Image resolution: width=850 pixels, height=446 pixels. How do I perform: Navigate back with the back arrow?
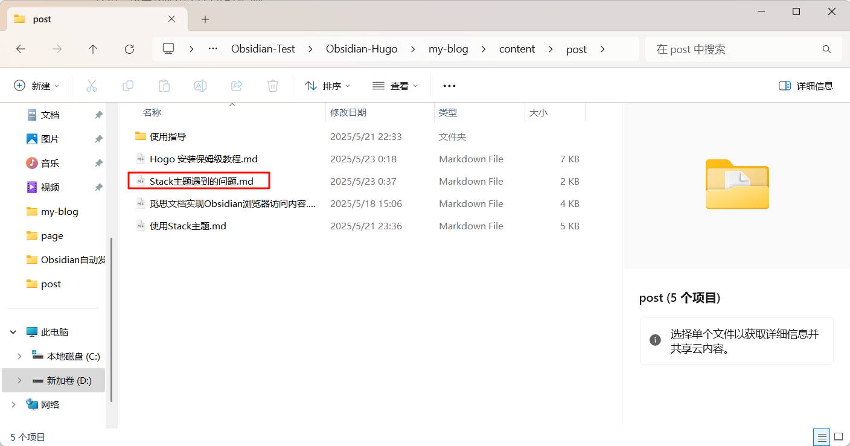21,49
